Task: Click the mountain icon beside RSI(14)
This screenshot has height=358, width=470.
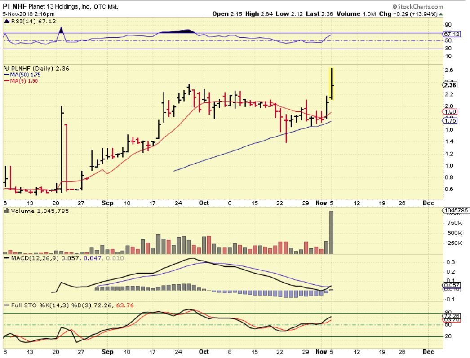Action: pyautogui.click(x=7, y=21)
